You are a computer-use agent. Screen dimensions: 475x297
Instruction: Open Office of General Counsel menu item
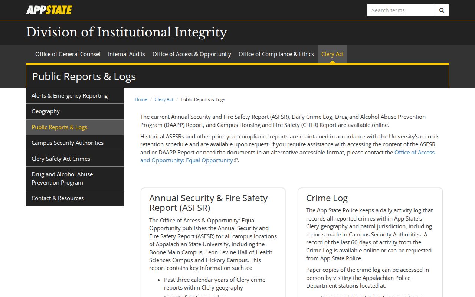pos(68,54)
